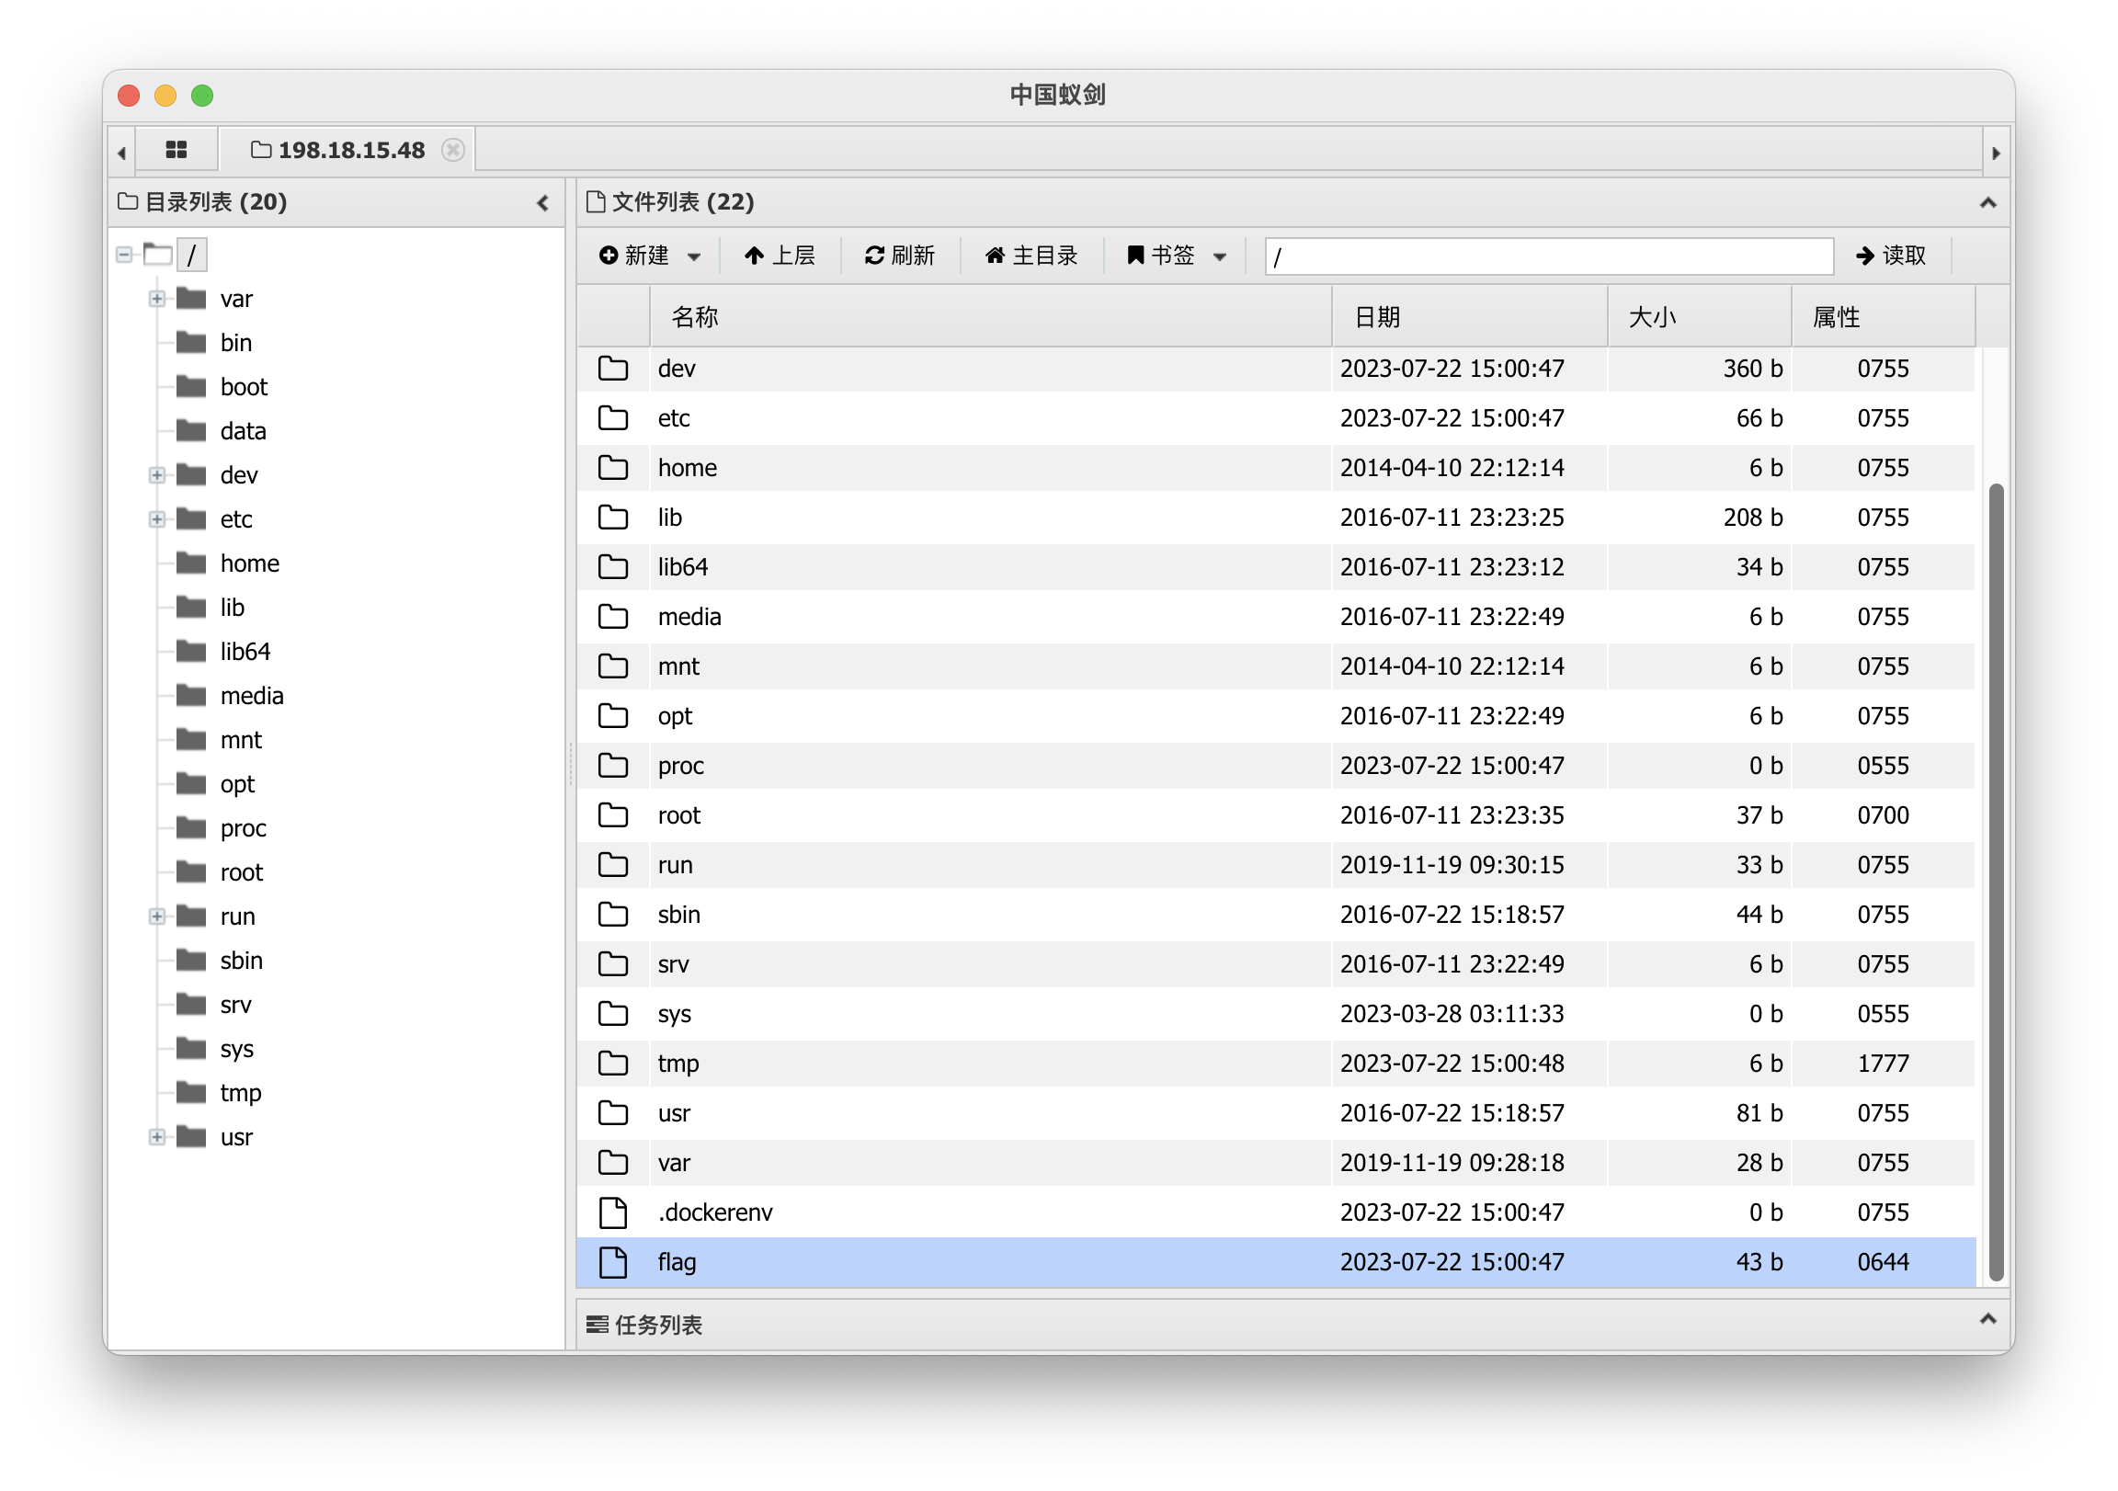
Task: Open the 书签 bookmarks dropdown
Action: tap(1175, 256)
